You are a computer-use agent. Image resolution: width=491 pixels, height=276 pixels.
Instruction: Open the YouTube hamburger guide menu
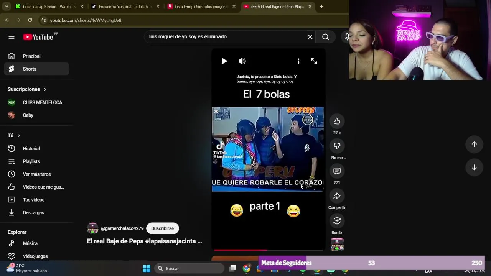[x=12, y=37]
